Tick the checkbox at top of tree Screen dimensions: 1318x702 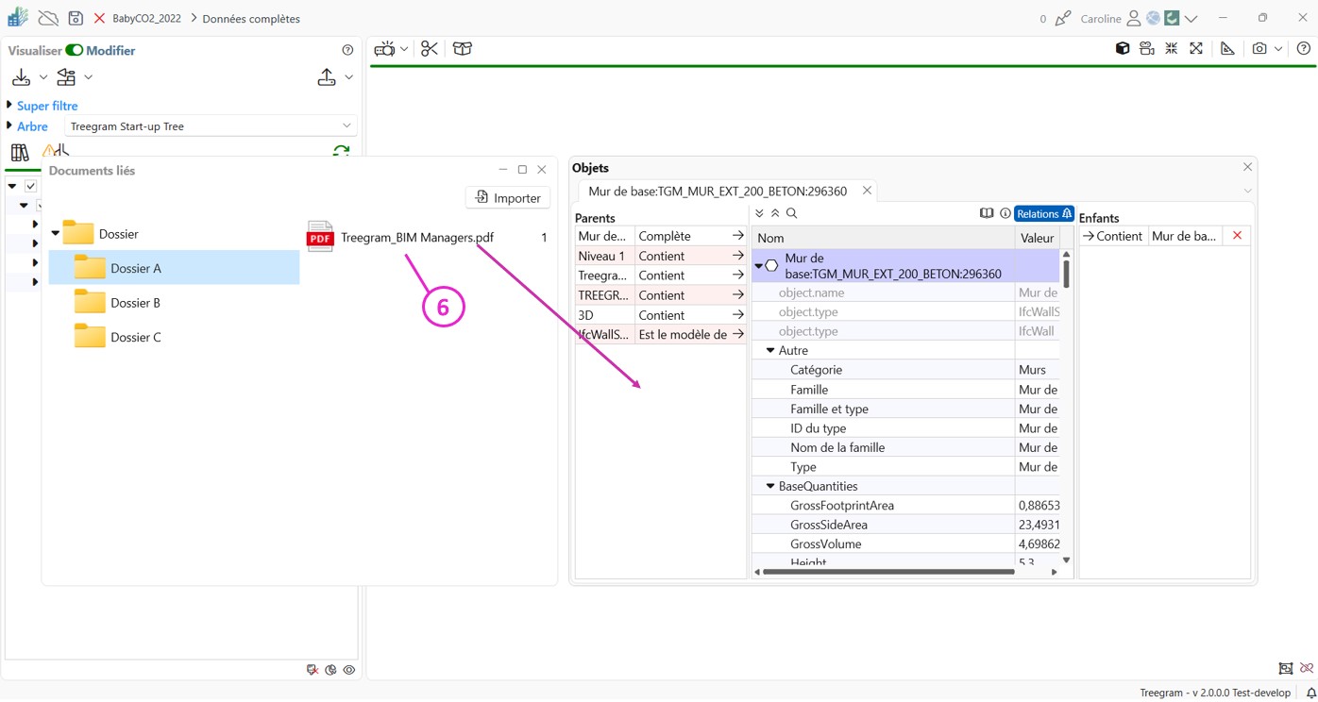[x=31, y=187]
